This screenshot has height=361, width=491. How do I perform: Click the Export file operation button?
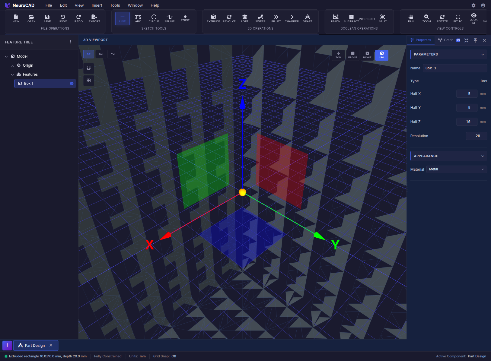[94, 18]
